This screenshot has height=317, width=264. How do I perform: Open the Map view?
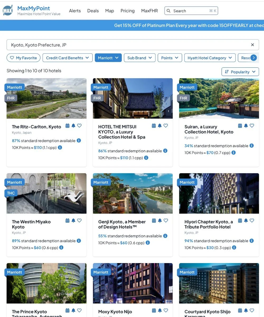(x=110, y=11)
